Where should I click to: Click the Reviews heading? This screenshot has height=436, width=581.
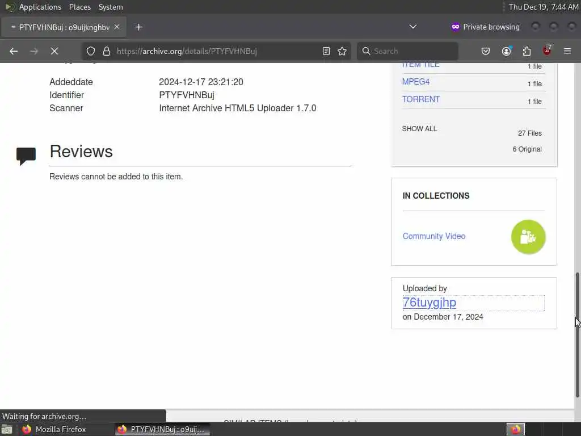pos(81,151)
